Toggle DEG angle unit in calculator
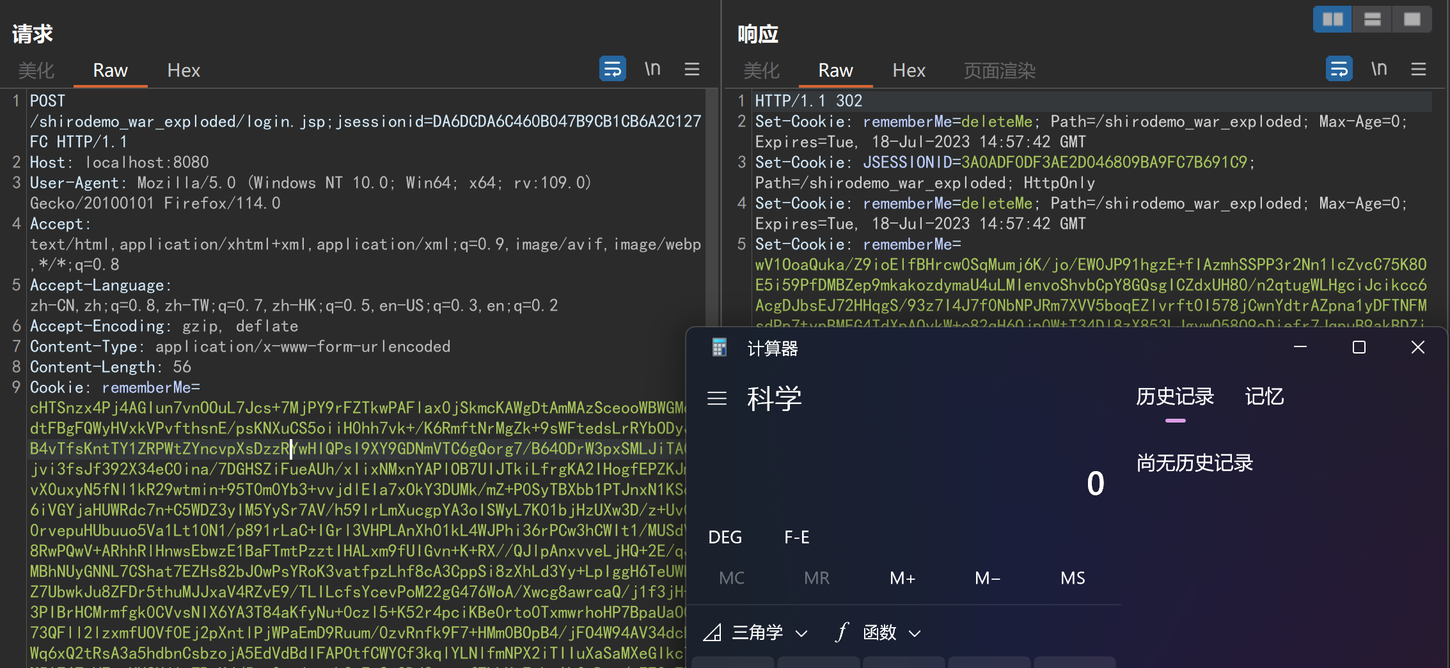Viewport: 1450px width, 668px height. point(725,537)
